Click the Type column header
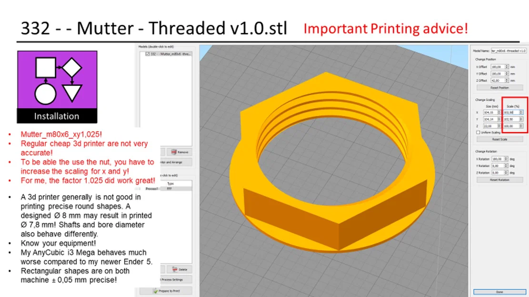 (x=171, y=183)
